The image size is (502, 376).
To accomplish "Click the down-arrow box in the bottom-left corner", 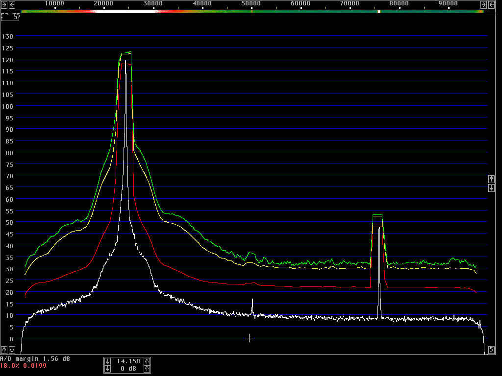I will [12, 350].
